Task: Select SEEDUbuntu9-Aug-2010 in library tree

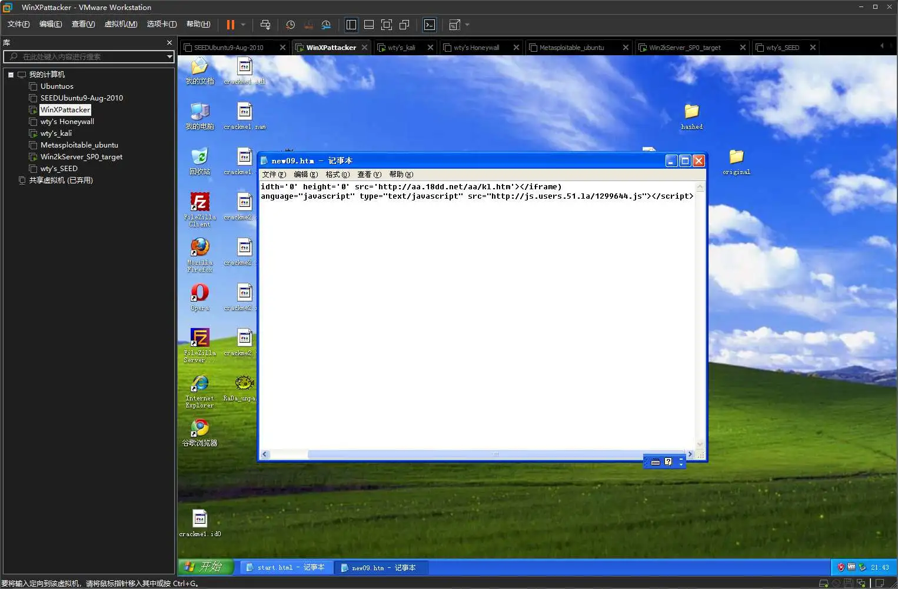Action: pos(81,98)
